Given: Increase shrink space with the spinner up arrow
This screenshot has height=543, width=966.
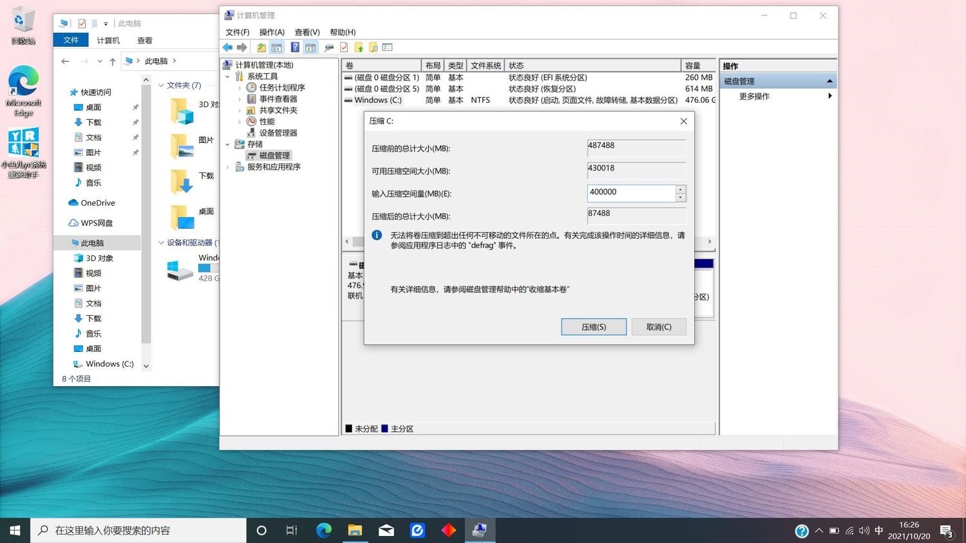Looking at the screenshot, I should click(681, 189).
